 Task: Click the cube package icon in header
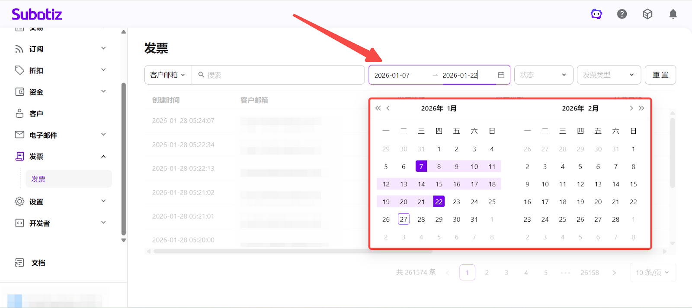[647, 14]
